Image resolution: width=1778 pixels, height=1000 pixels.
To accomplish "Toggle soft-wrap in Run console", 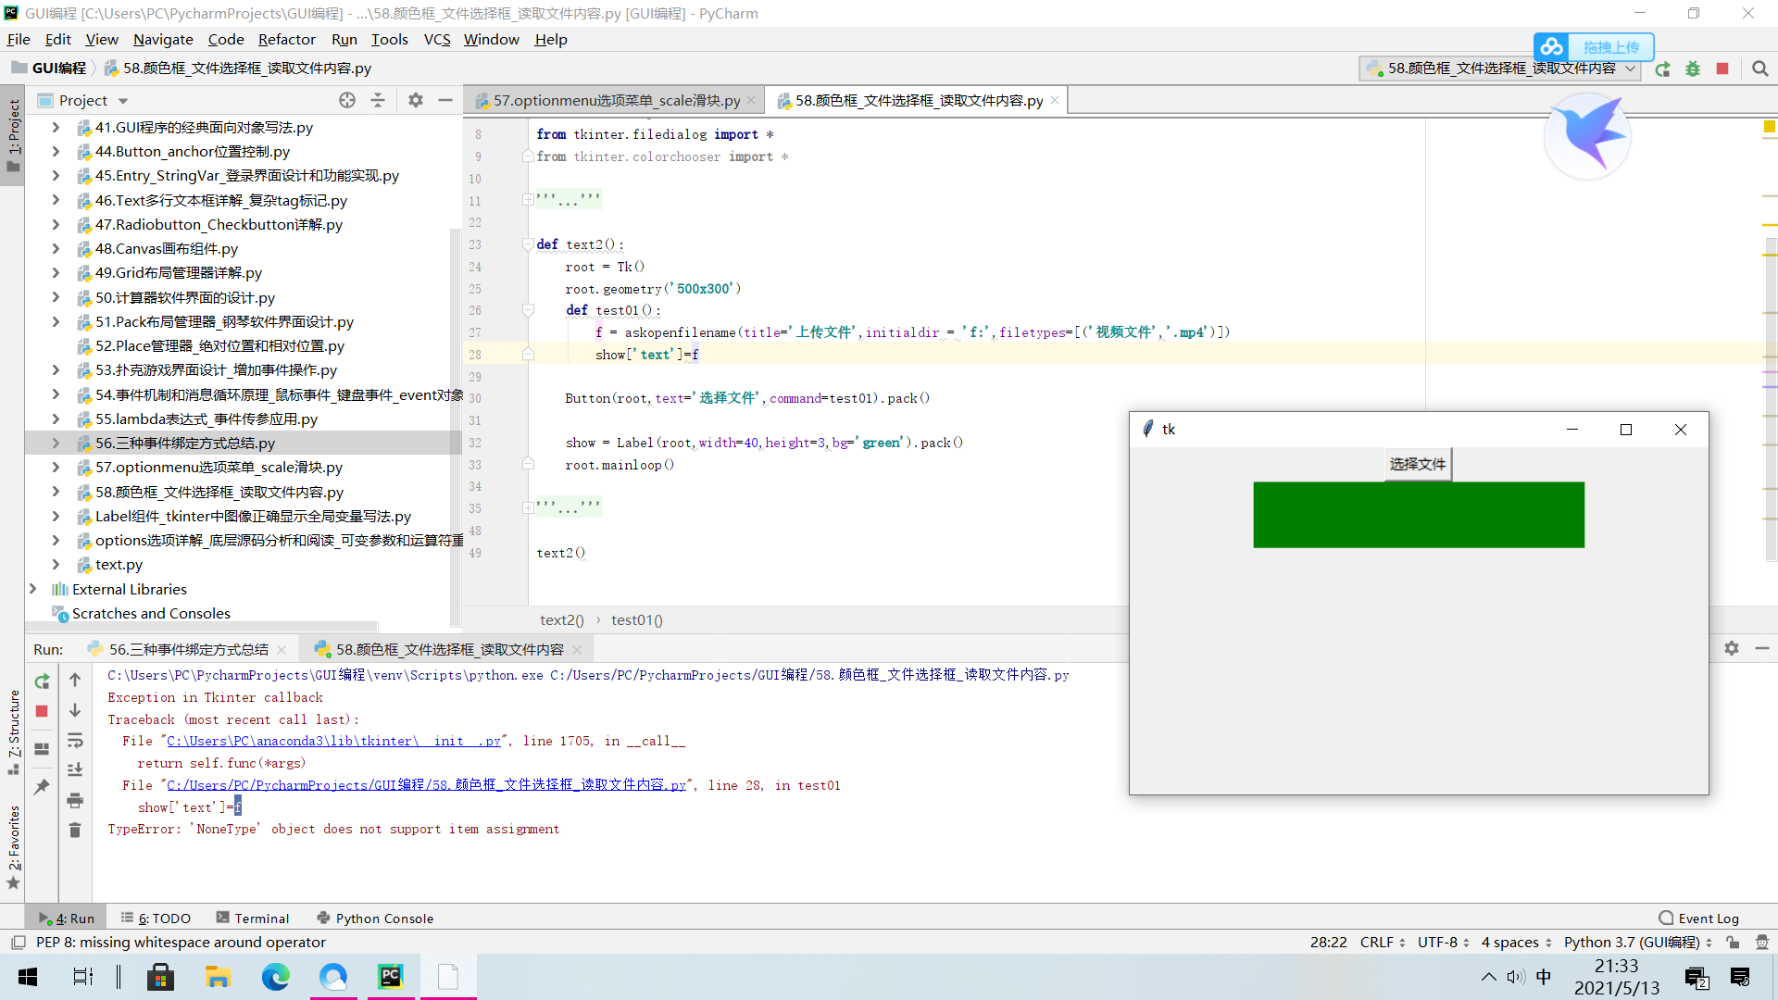I will [75, 740].
